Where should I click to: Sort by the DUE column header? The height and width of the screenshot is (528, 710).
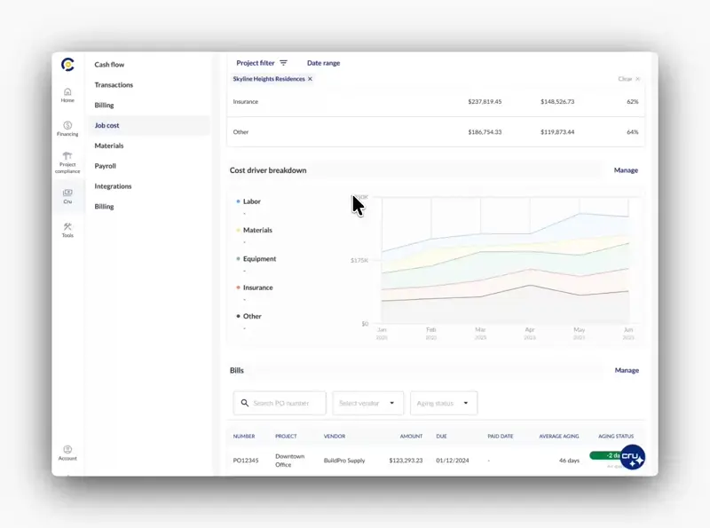point(441,436)
